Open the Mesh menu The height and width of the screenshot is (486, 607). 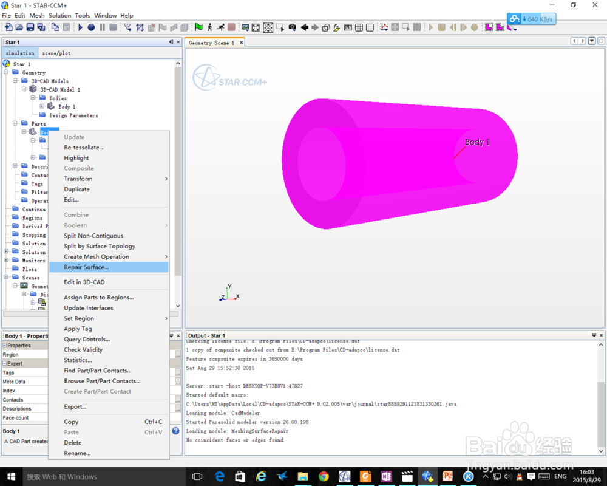37,16
